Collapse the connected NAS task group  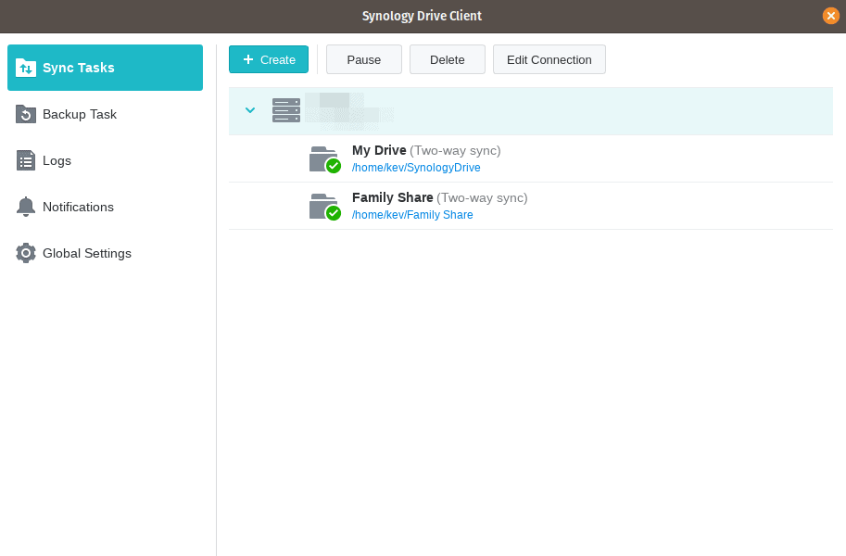pos(250,110)
